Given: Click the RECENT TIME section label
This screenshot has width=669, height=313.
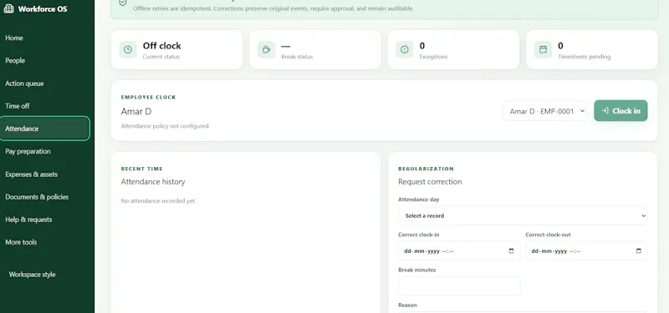Looking at the screenshot, I should tap(141, 169).
